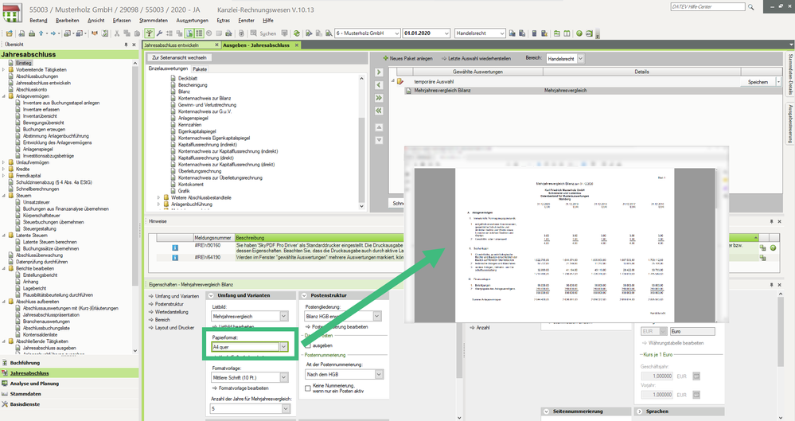The width and height of the screenshot is (795, 421).
Task: Move selected report down in list
Action: [379, 140]
